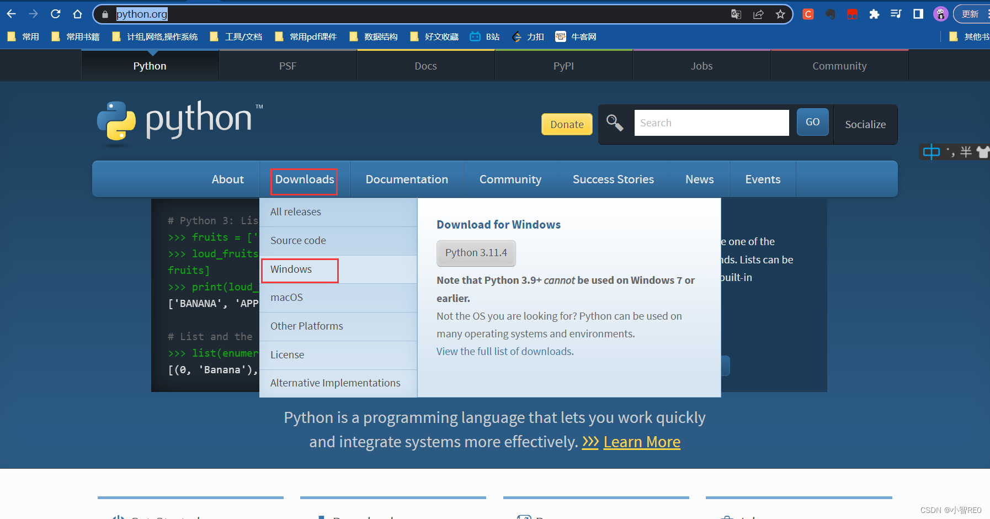The image size is (990, 519).
Task: Open the Community main menu item
Action: tap(510, 179)
